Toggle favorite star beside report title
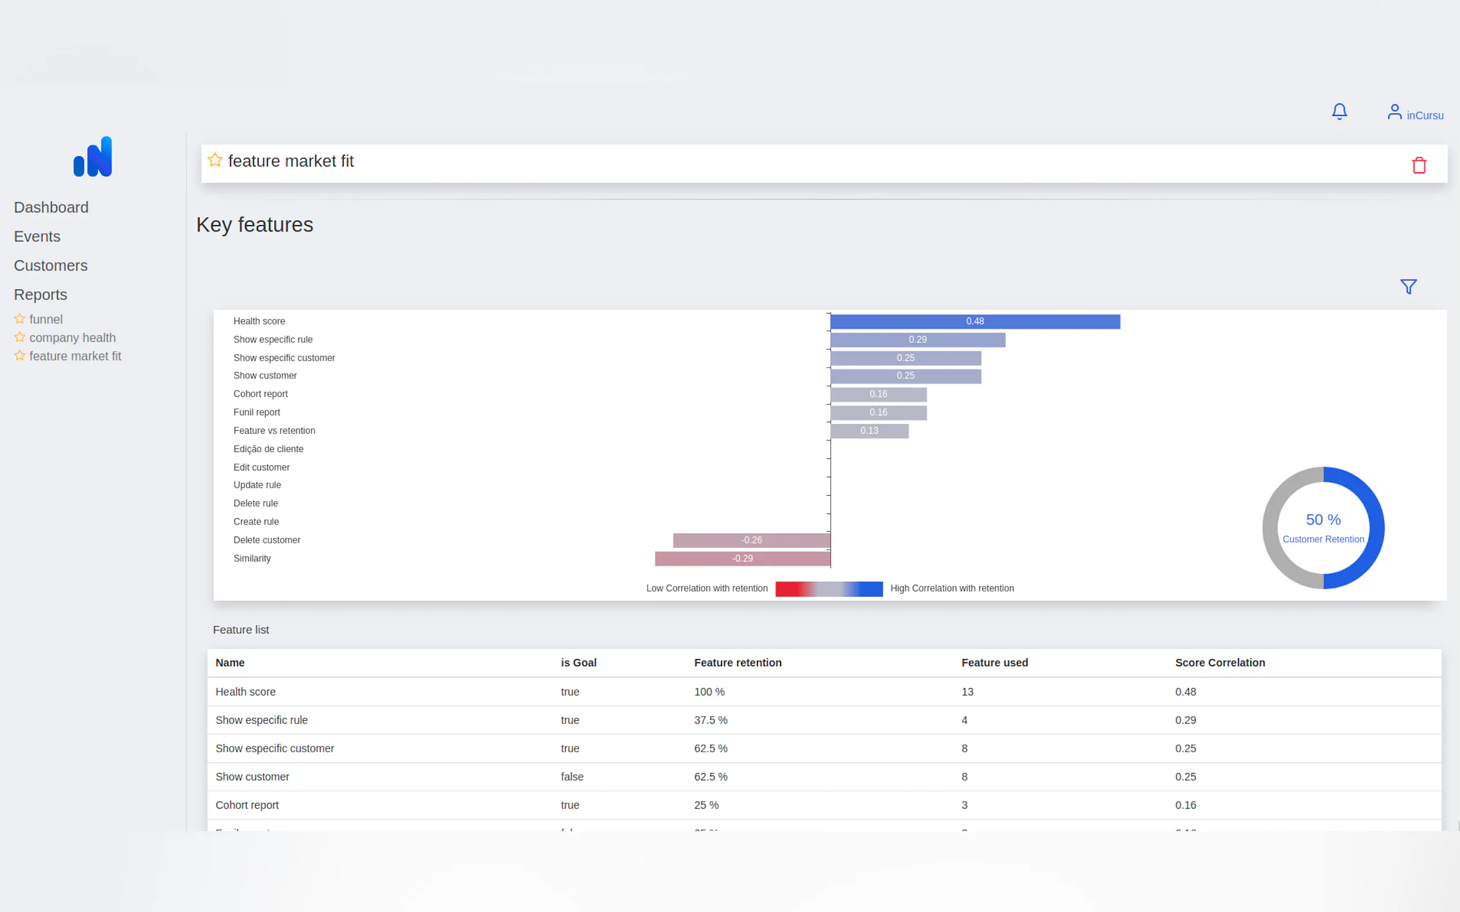 click(x=215, y=160)
